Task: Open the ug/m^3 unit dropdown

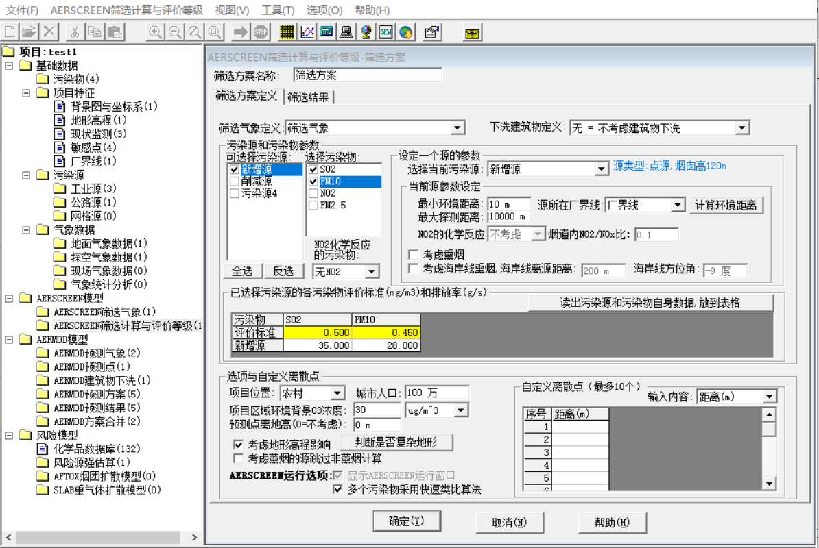Action: tap(460, 410)
